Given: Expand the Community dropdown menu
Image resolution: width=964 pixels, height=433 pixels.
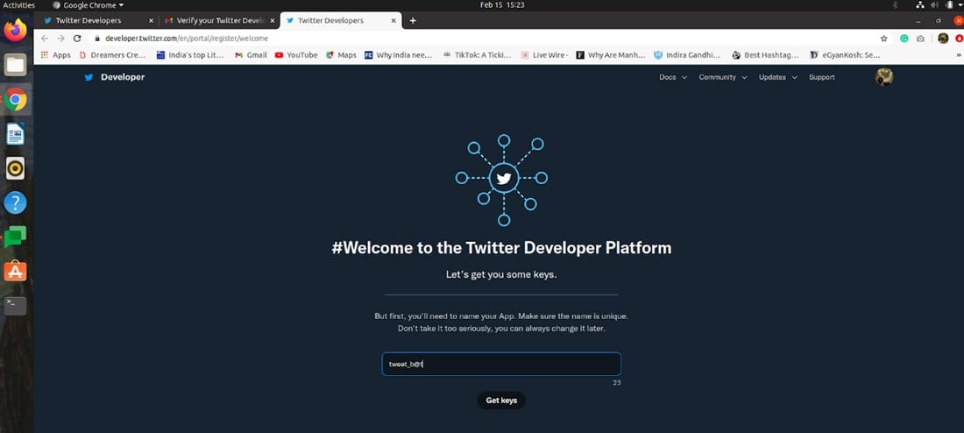Looking at the screenshot, I should point(723,77).
